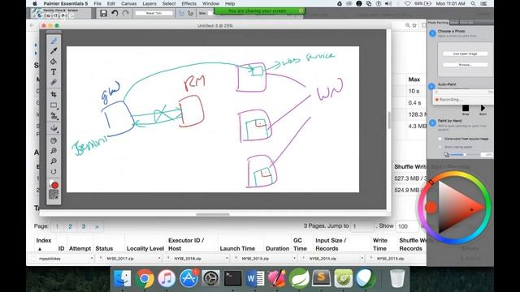Click the Show rows input field
This screenshot has height=292, width=520.
408,226
